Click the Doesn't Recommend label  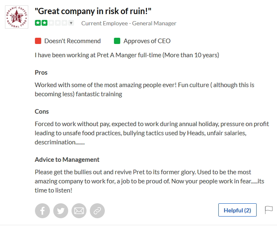coord(72,41)
